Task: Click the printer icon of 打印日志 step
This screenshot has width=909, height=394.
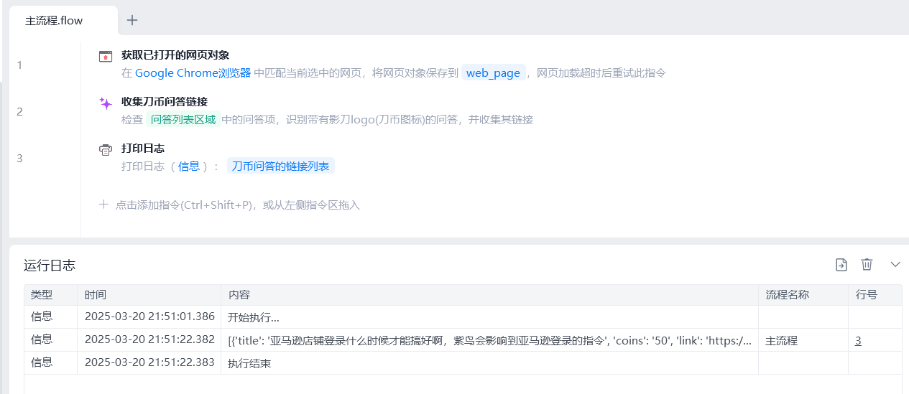Action: pos(106,149)
